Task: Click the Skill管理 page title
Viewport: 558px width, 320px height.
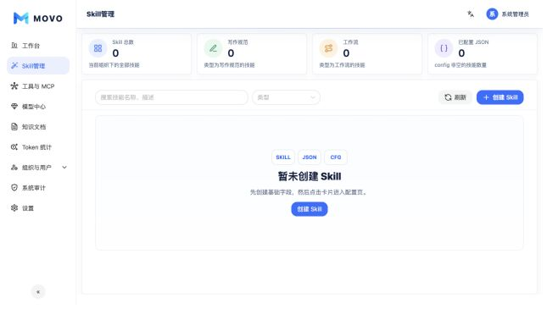Action: (100, 14)
